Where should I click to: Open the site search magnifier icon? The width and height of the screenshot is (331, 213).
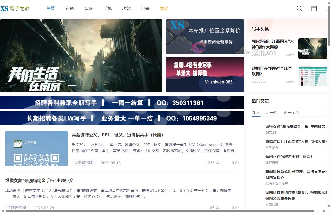[x=299, y=8]
